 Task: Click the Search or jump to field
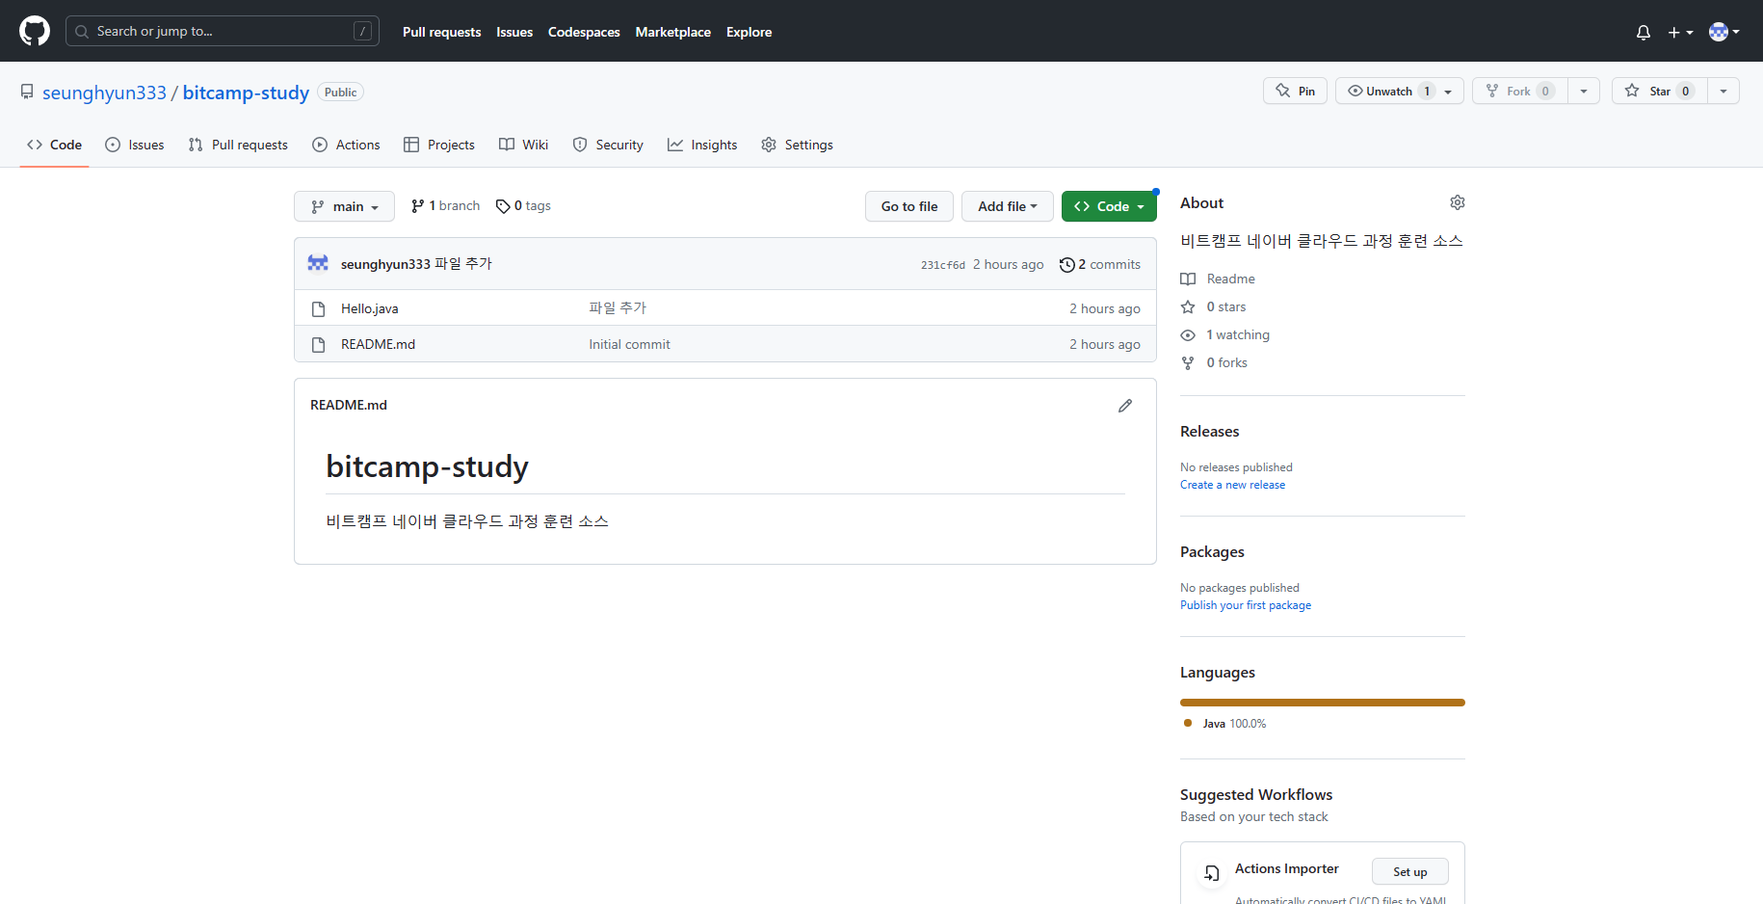tap(223, 31)
